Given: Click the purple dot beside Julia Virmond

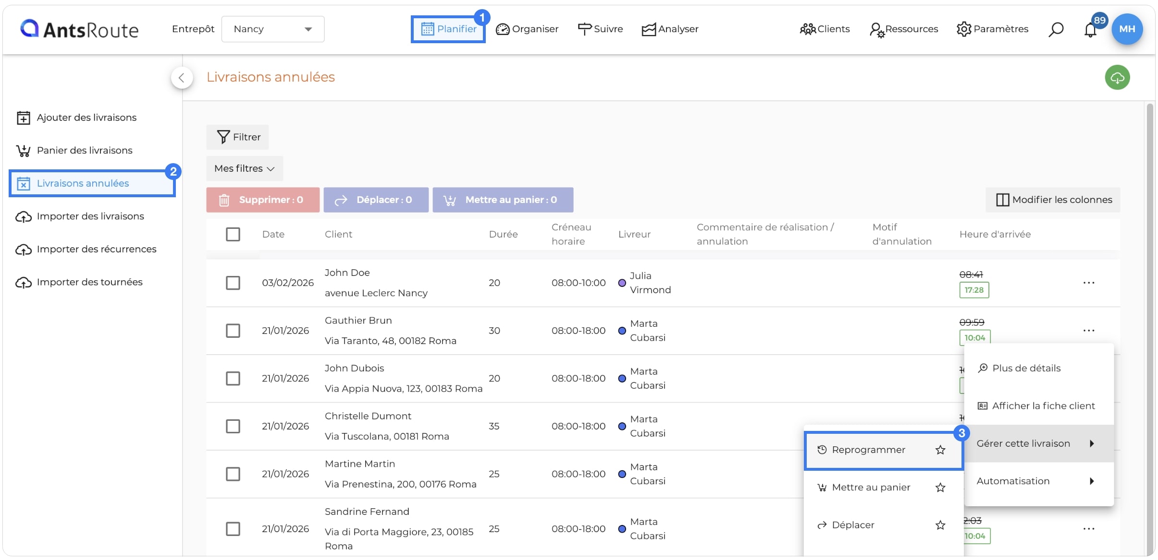Looking at the screenshot, I should (622, 283).
